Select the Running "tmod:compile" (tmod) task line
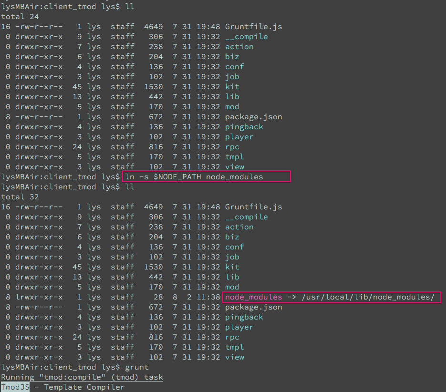The width and height of the screenshot is (446, 392). click(82, 377)
